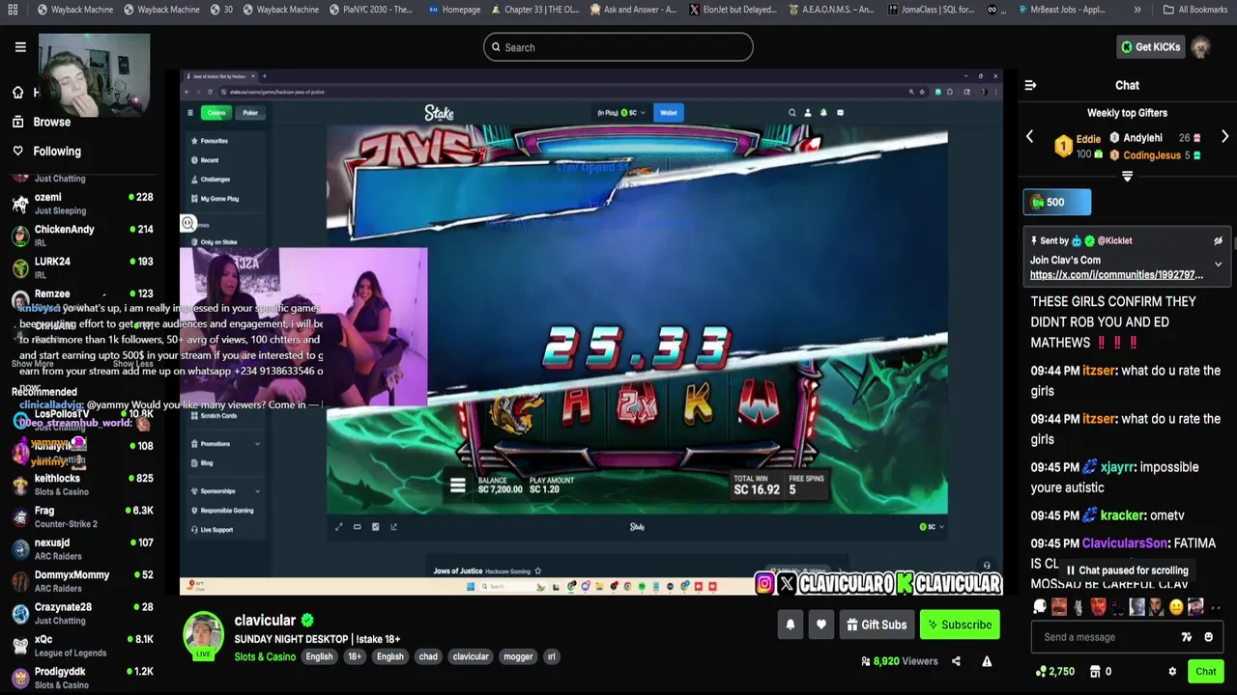
Task: Open xQc League of Legends channel
Action: tap(82, 645)
